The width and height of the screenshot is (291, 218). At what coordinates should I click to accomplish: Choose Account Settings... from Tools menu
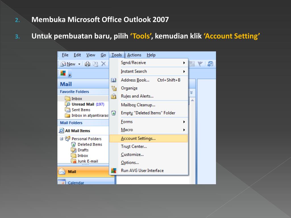149,139
